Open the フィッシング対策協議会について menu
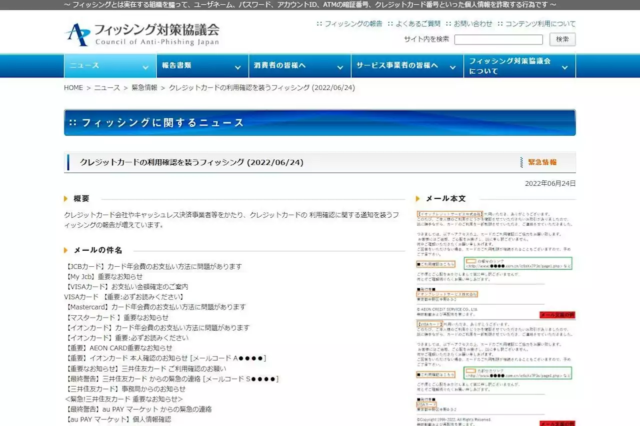Screen dimensions: 640x426 coord(519,65)
